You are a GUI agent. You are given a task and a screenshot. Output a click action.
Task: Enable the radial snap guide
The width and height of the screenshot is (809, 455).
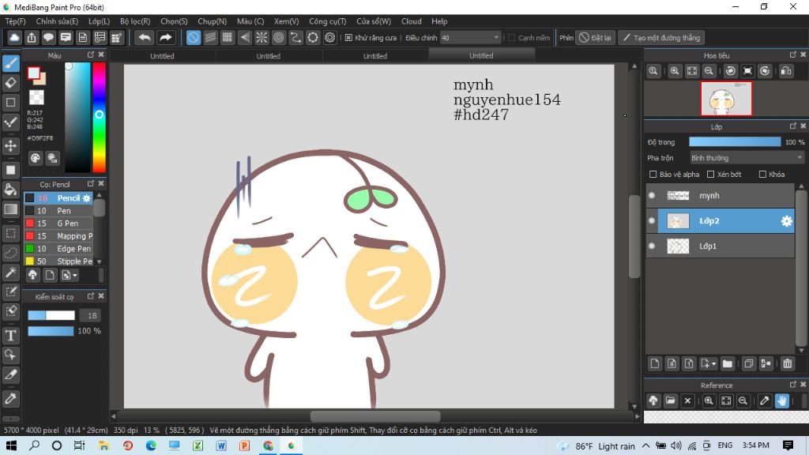pos(262,38)
